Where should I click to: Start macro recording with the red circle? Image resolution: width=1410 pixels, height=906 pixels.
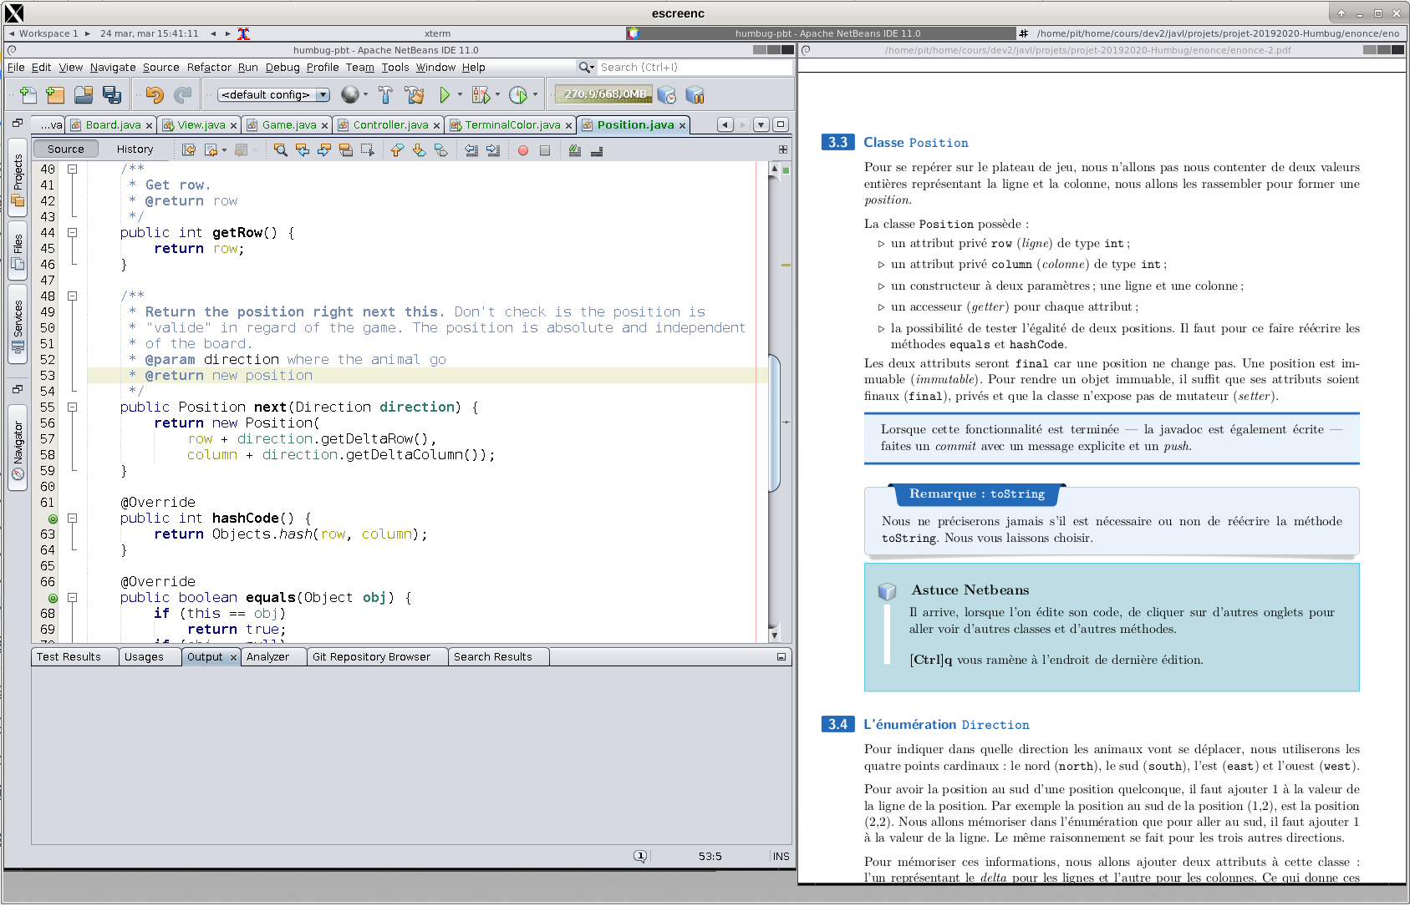(x=523, y=150)
